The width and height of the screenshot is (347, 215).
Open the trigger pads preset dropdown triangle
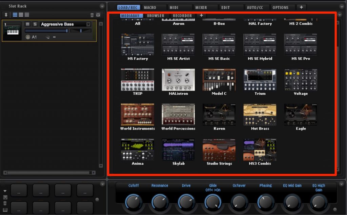(x=5, y=191)
